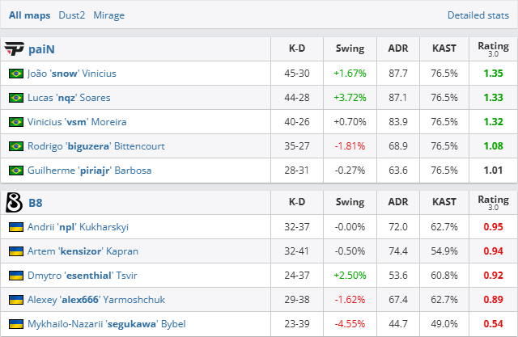
Task: Click Ukraine flag beside alex666
Action: 15,300
